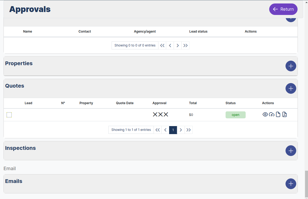308x199 pixels.
Task: Click the cloud upload icon in quote actions
Action: click(272, 115)
